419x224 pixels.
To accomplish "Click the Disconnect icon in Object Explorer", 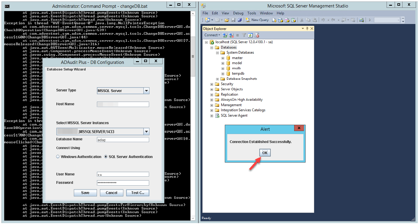I will click(231, 35).
